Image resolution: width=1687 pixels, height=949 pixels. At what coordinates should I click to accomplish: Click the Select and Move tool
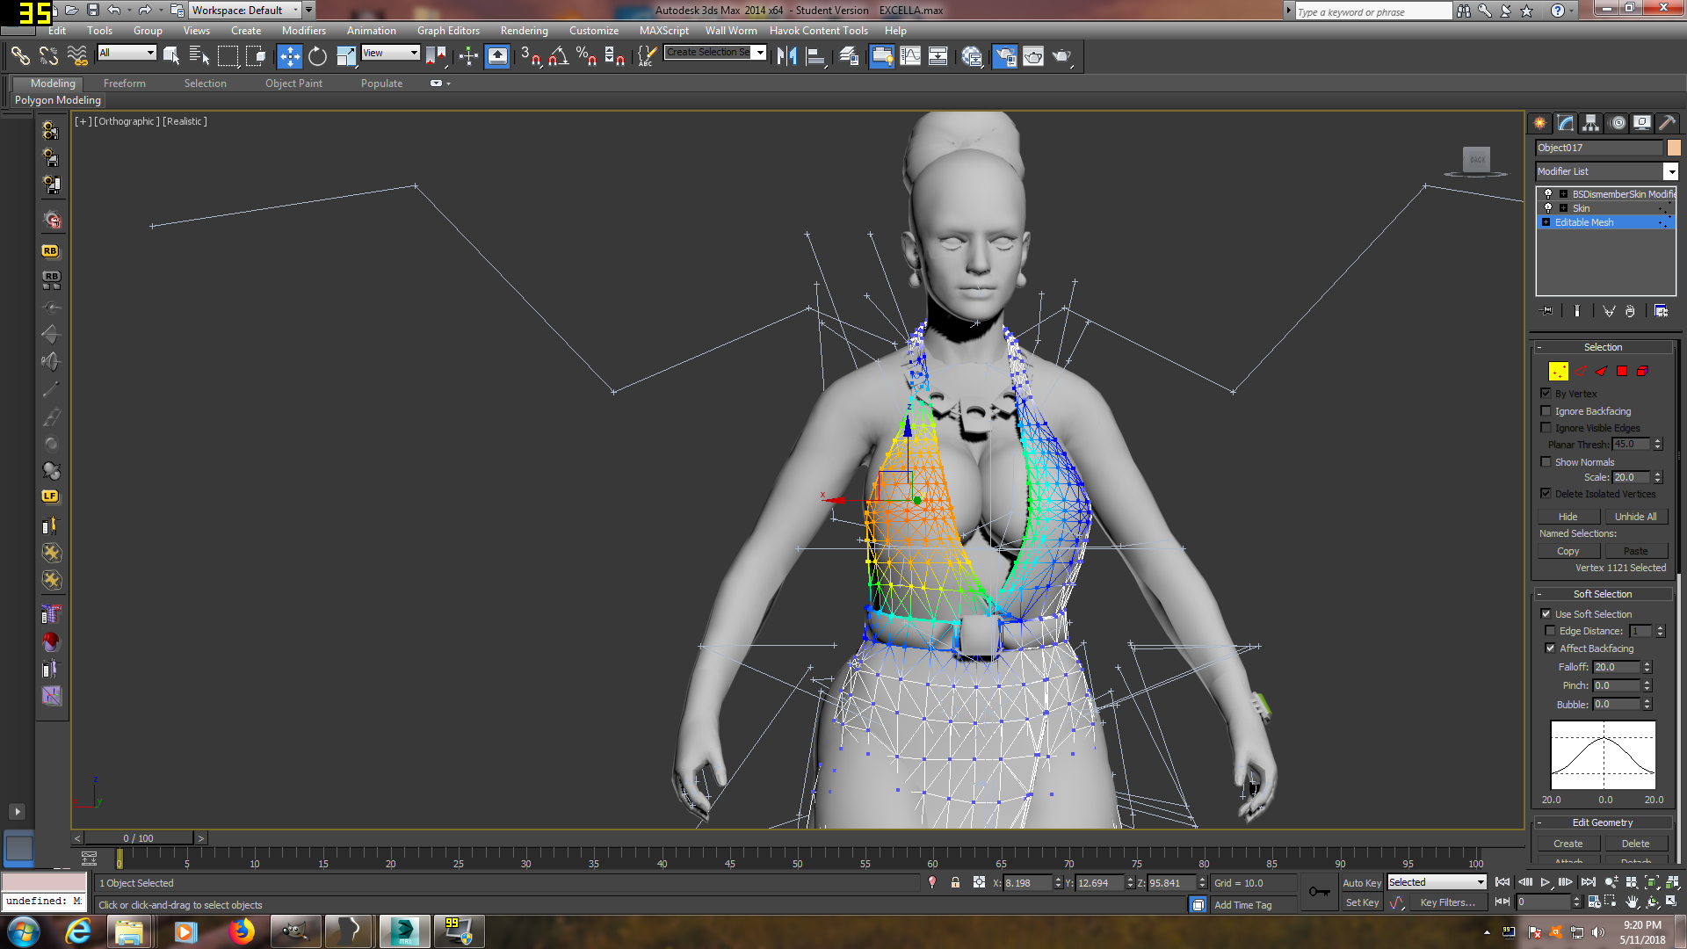point(289,56)
